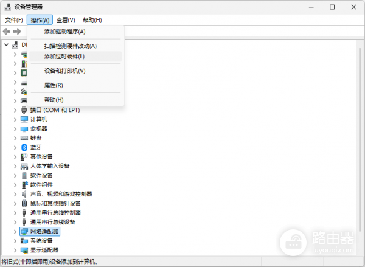This screenshot has height=267, width=365.
Task: Click the 其他设备 unknown device icon
Action: pos(24,157)
